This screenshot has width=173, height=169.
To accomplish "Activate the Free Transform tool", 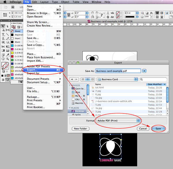I will coord(7,47).
